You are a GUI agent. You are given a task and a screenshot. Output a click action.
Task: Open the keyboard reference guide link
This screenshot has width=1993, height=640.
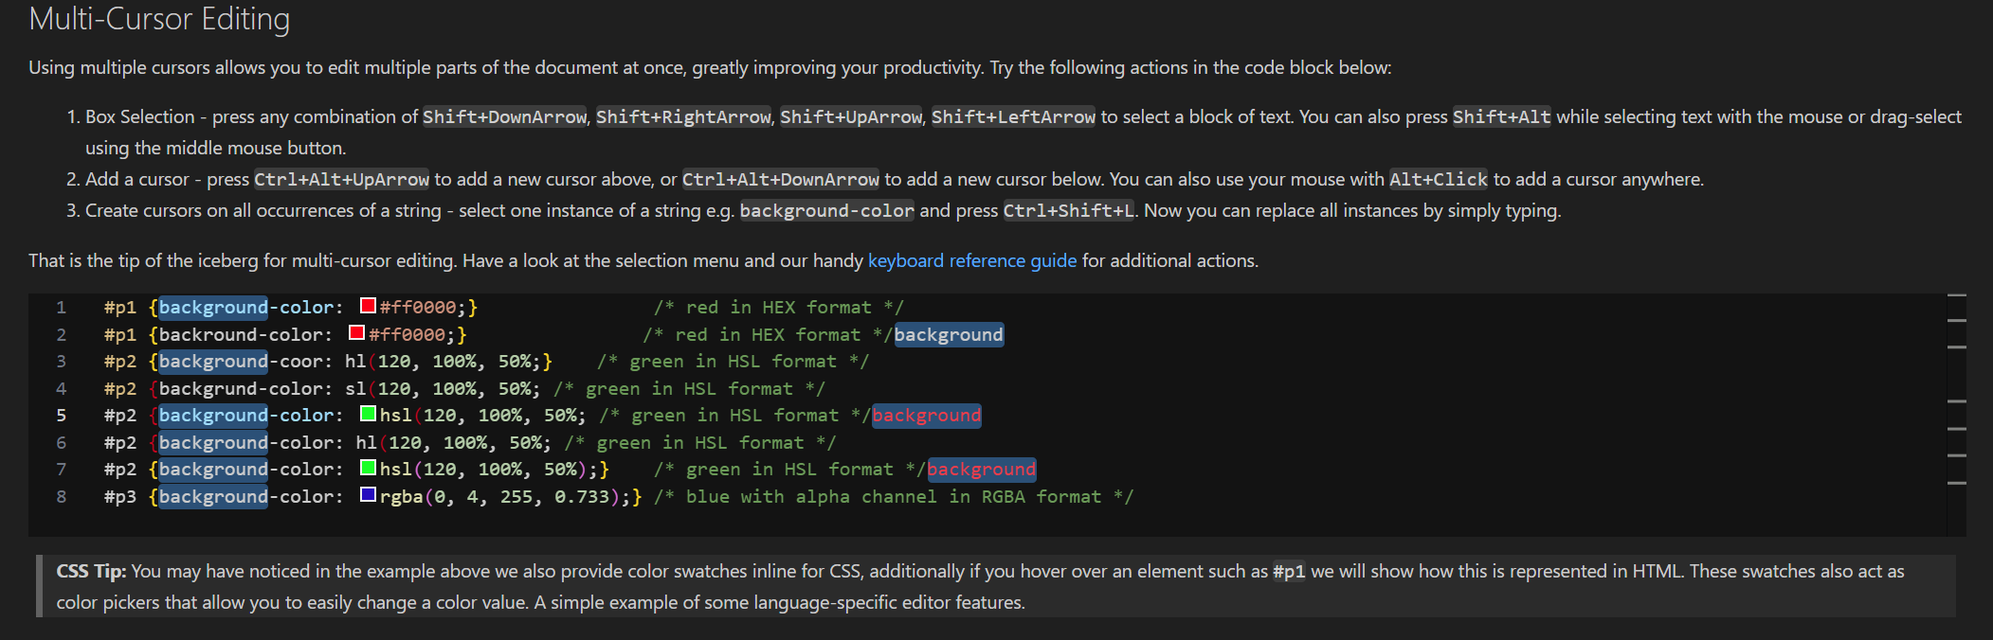[972, 260]
